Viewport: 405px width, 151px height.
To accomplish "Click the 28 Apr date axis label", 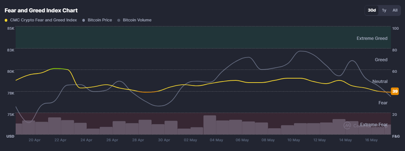I will tap(138, 140).
